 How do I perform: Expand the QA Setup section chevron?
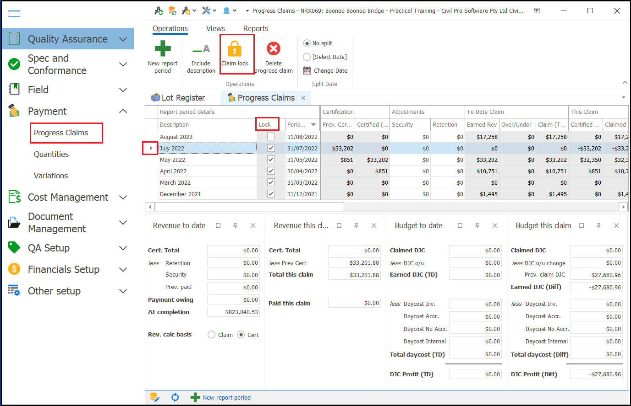(123, 248)
